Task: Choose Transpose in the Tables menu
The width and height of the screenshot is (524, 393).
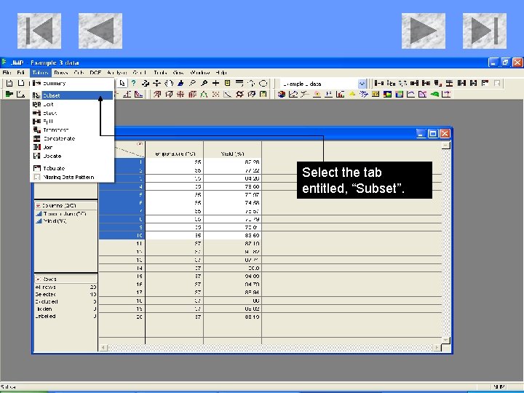Action: tap(72, 130)
